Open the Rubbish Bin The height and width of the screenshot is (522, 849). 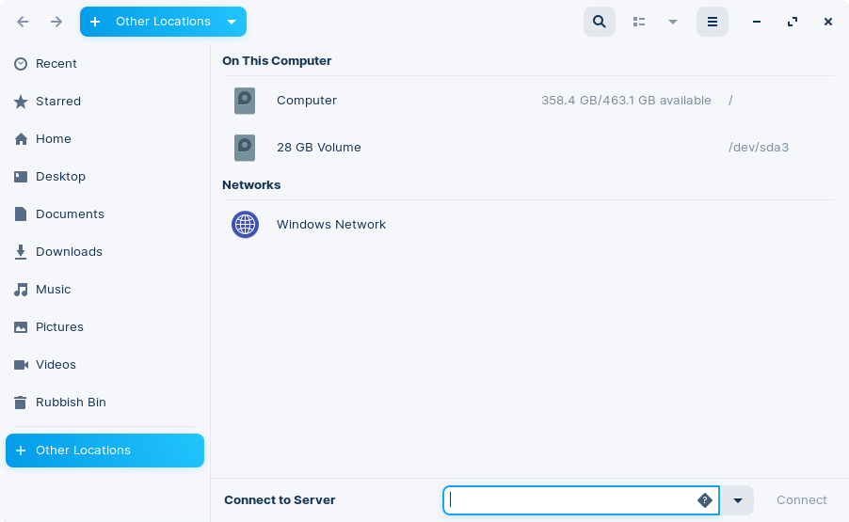click(x=71, y=403)
